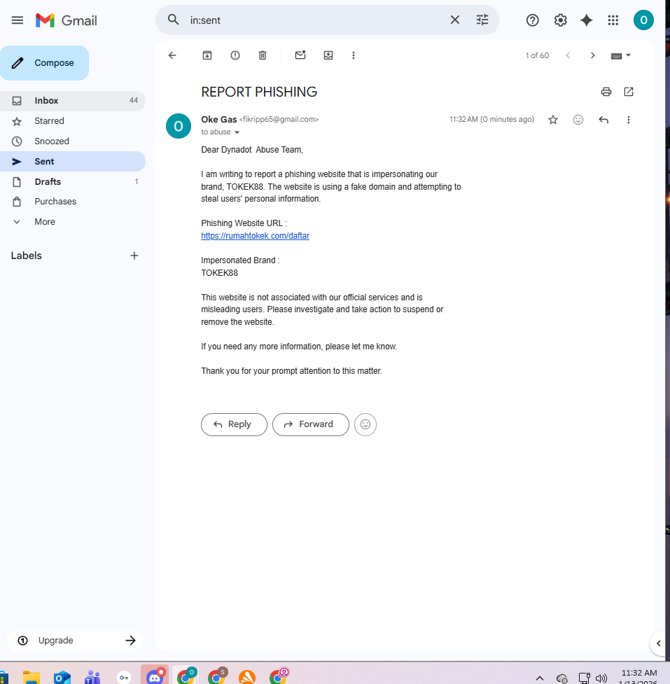The image size is (670, 684).
Task: Print all with the printer icon
Action: pos(606,92)
